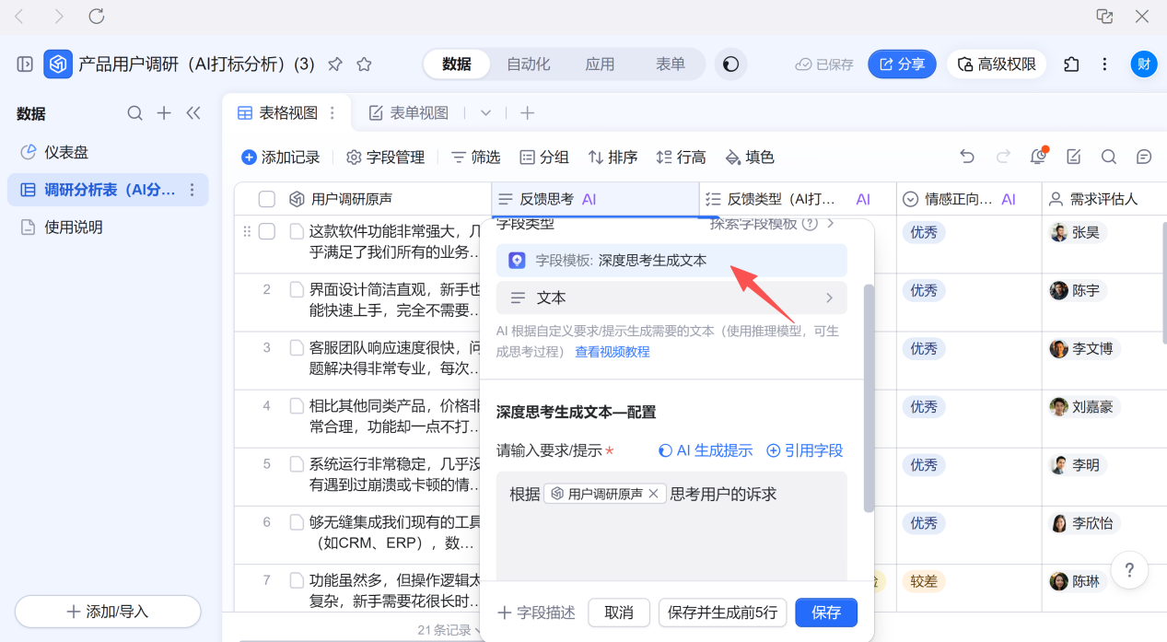Open notifications bell icon with red dot

pyautogui.click(x=1038, y=157)
